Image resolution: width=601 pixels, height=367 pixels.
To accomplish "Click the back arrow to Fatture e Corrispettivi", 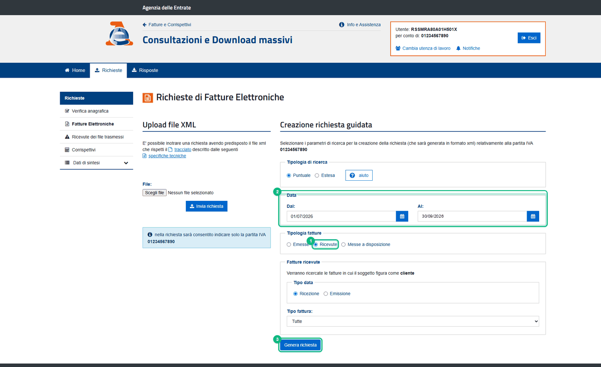I will [x=145, y=25].
